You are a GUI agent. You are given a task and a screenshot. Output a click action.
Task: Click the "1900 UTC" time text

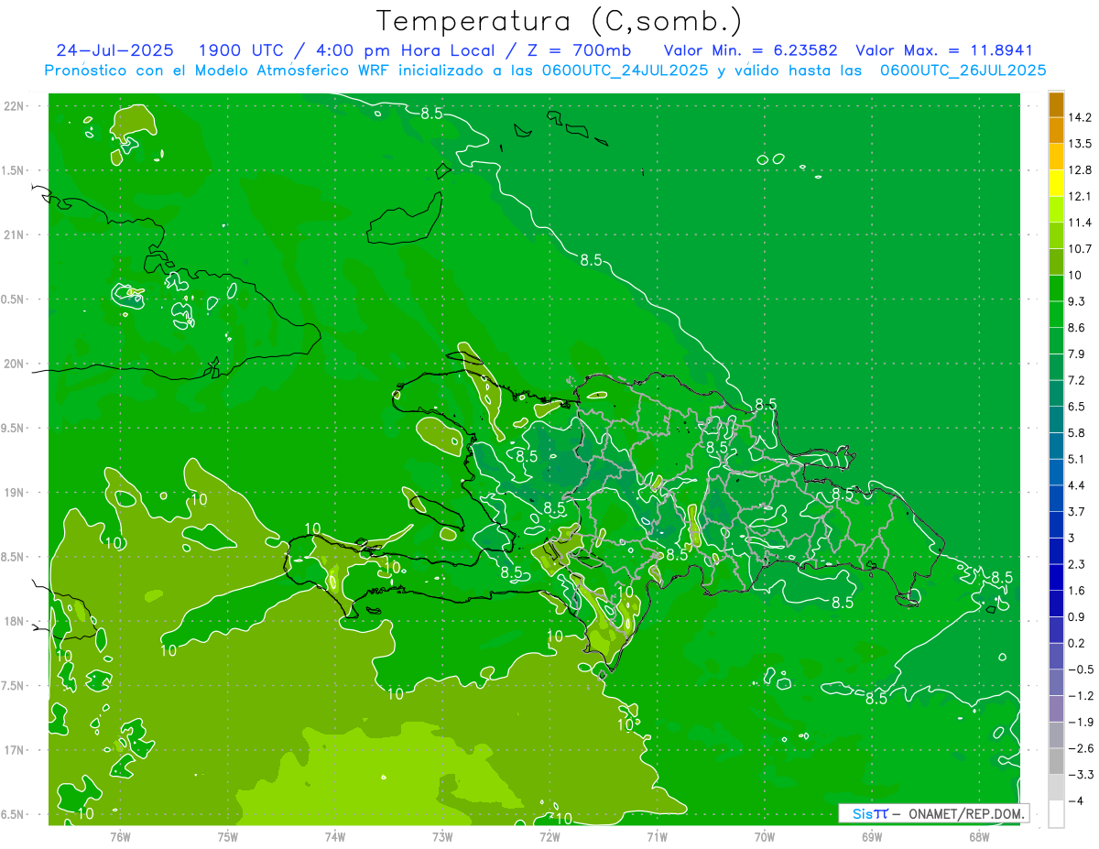pos(243,50)
